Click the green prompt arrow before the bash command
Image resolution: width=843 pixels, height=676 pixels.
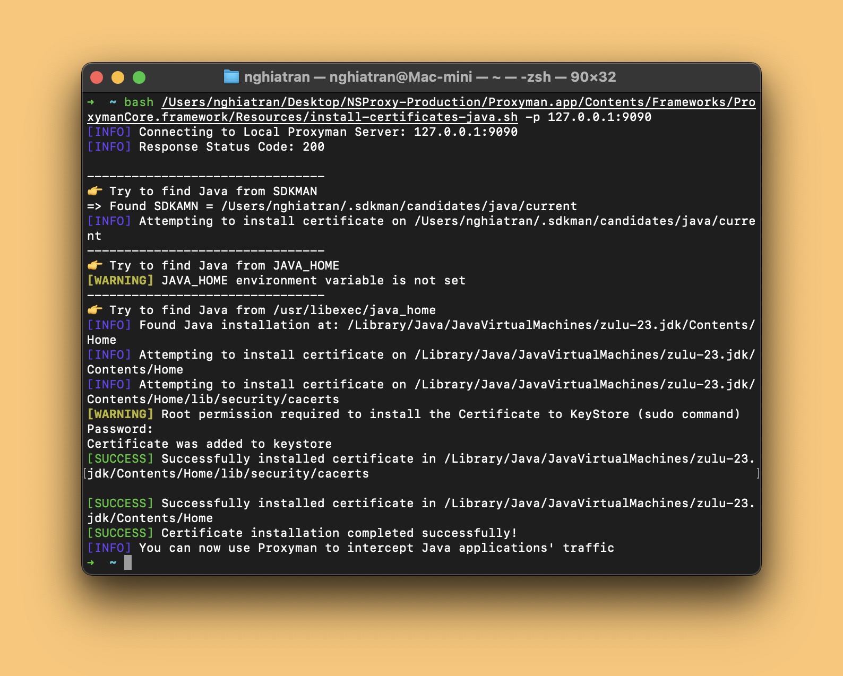click(91, 102)
